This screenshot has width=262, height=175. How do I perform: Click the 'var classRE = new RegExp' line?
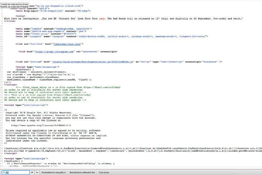[x=41, y=75]
